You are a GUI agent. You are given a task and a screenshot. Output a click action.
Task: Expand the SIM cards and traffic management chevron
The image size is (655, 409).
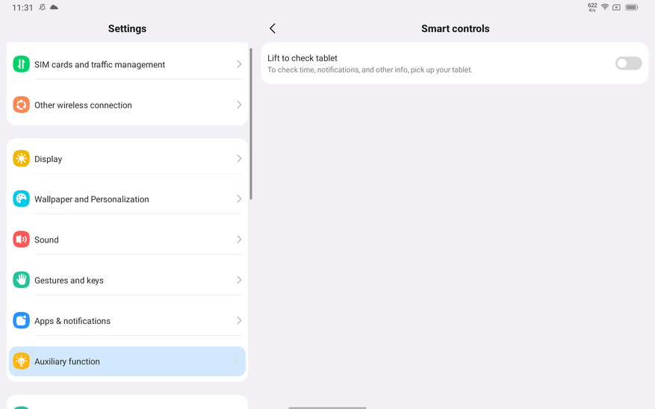[x=239, y=64]
